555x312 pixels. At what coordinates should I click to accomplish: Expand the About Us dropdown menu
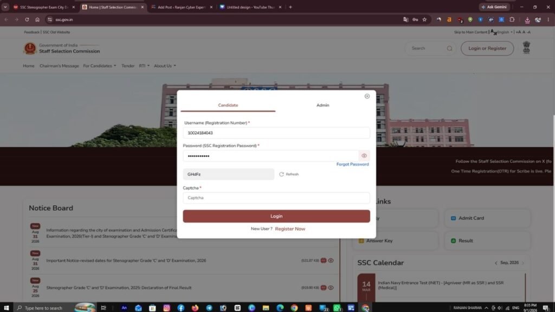pos(165,66)
